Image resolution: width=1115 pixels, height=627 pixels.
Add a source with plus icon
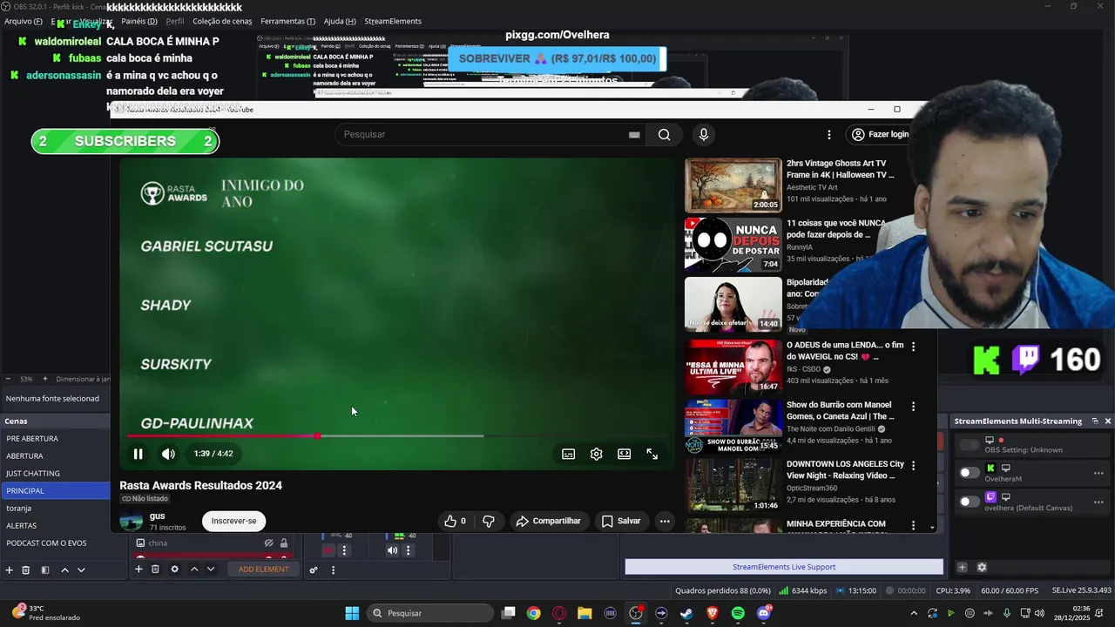pyautogui.click(x=139, y=570)
